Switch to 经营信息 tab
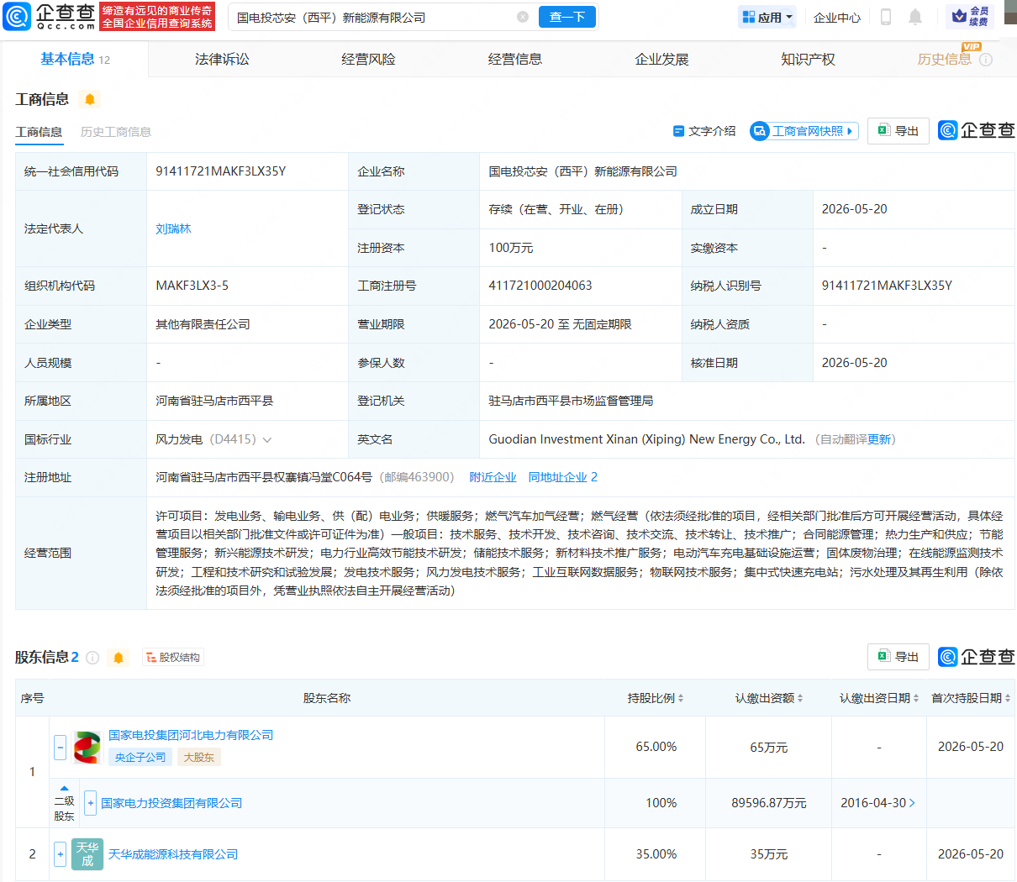Screen dimensions: 1017x882 [515, 60]
